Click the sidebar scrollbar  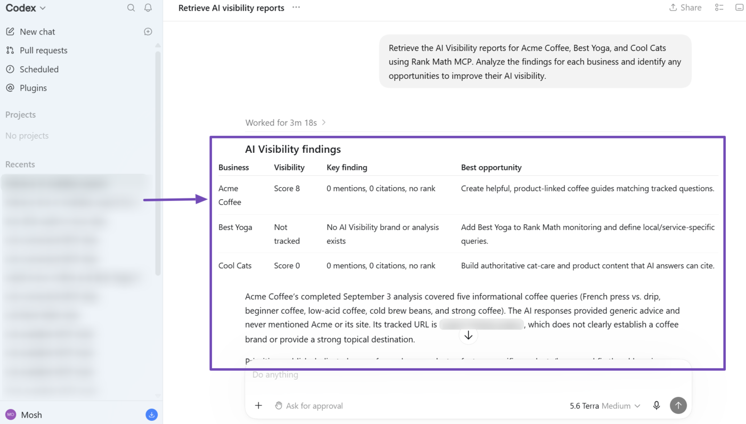tap(158, 162)
